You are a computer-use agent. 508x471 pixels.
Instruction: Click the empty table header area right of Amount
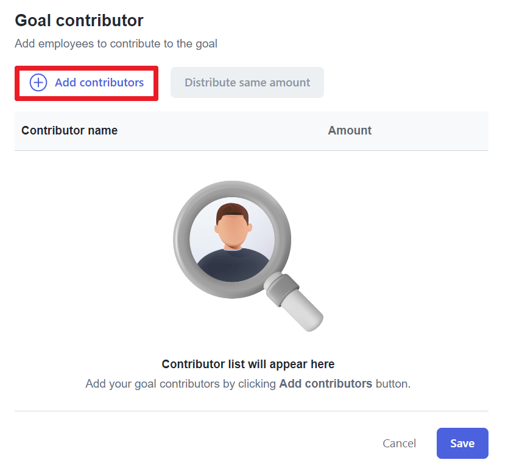pyautogui.click(x=430, y=131)
